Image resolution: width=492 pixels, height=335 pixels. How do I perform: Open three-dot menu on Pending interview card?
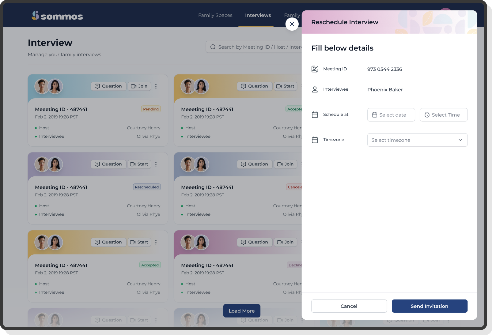(x=156, y=86)
